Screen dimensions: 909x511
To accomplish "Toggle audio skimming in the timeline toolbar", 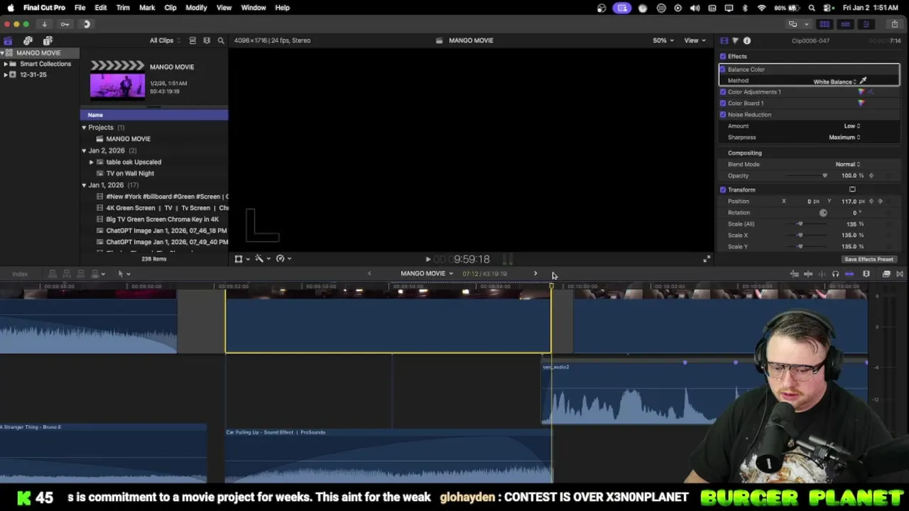I will 822,274.
